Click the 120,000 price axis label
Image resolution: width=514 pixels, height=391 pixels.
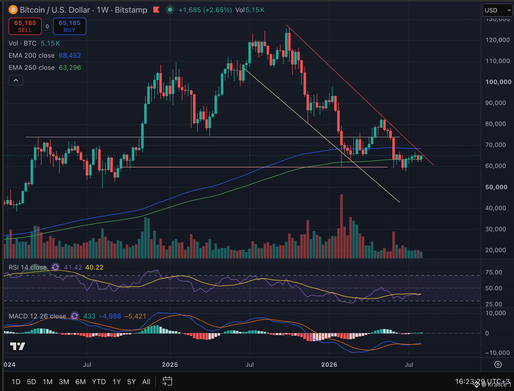(x=497, y=40)
